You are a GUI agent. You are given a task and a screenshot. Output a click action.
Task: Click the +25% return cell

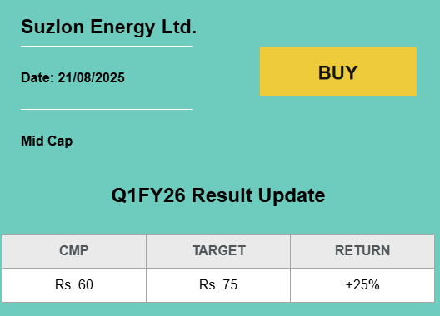click(x=362, y=285)
